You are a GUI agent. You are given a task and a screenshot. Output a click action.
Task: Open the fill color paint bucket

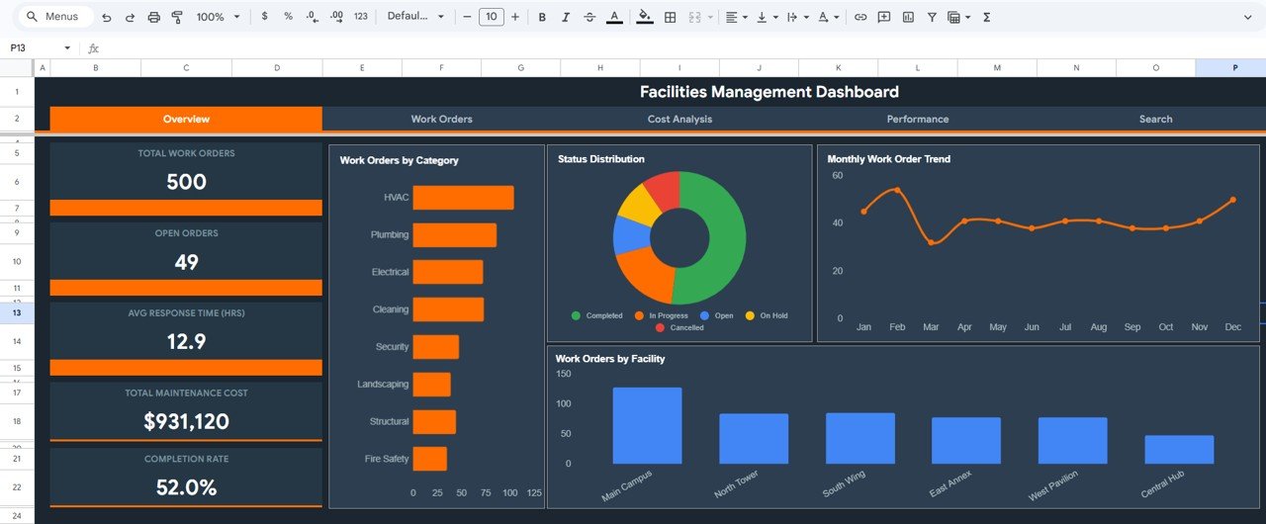645,17
